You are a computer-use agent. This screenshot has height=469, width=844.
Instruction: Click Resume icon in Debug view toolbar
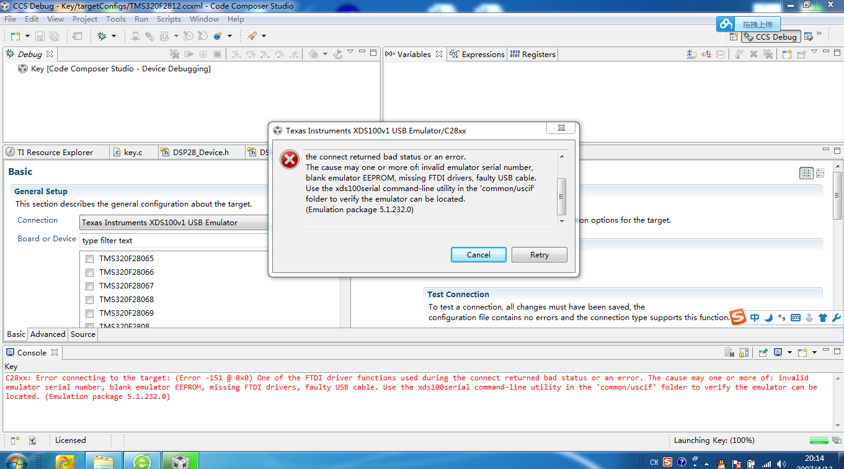[x=189, y=55]
